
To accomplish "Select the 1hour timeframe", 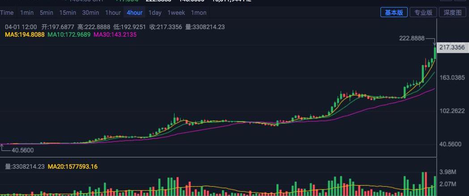I will [x=113, y=13].
